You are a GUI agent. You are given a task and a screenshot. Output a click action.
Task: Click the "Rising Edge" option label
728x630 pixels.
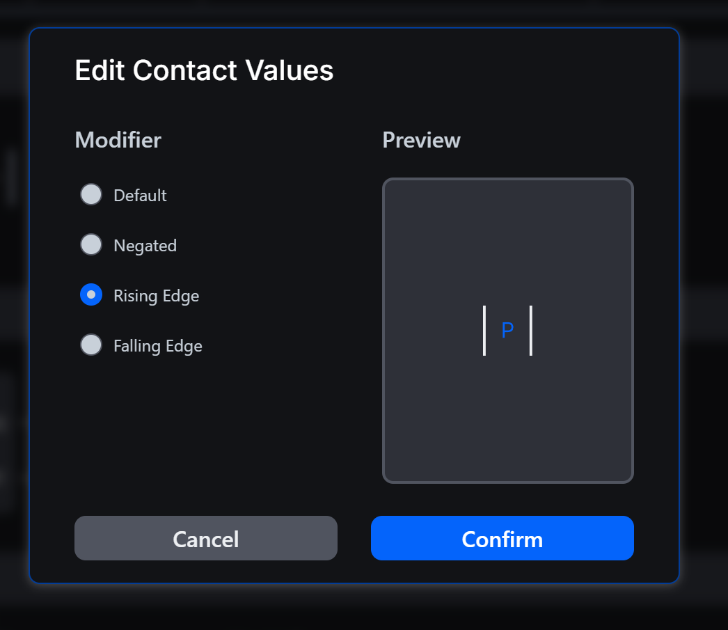coord(156,296)
